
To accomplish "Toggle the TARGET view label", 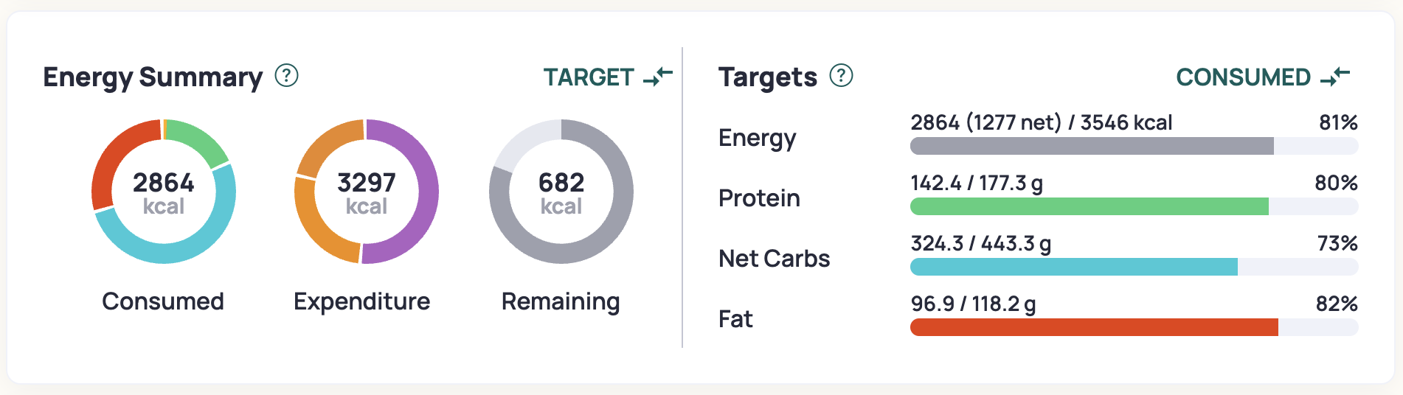I will (589, 77).
